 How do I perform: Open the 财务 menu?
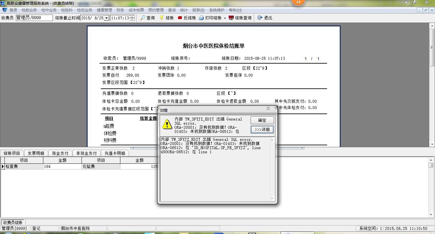[120, 10]
